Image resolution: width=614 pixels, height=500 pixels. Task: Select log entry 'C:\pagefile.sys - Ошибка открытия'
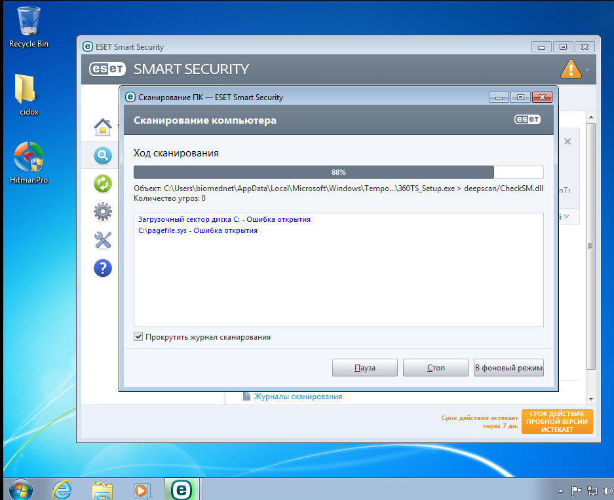[x=198, y=230]
